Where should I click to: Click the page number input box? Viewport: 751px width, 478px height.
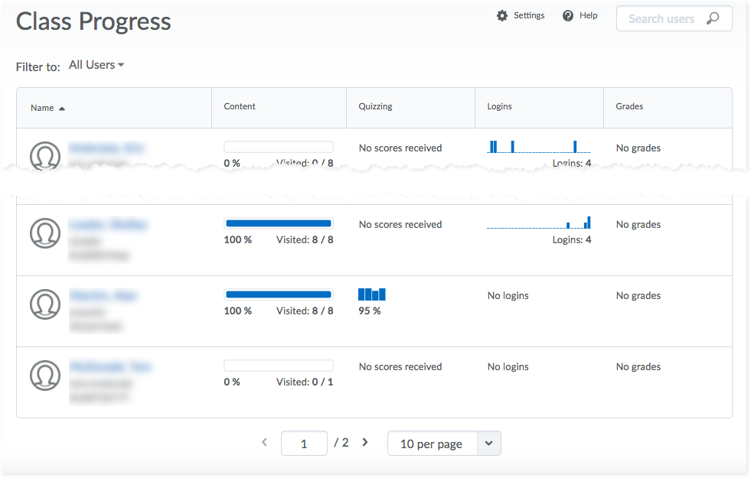click(304, 444)
